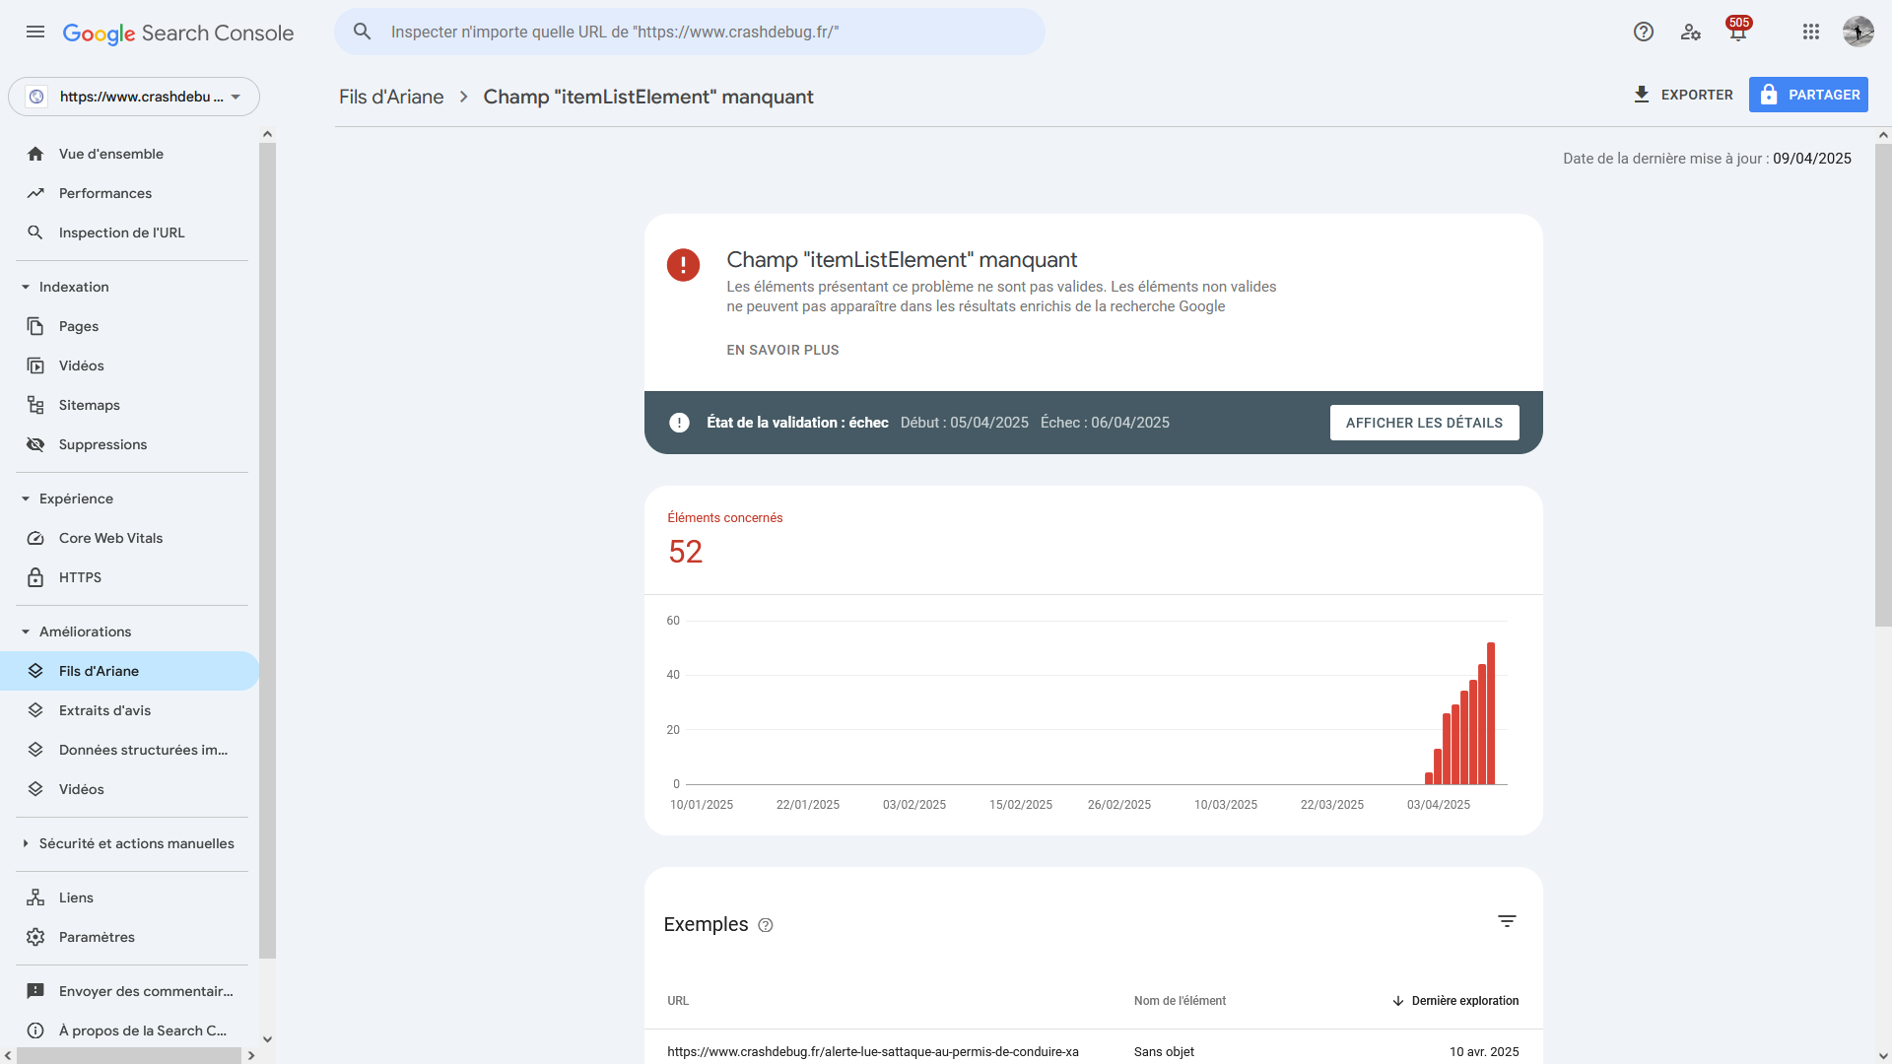Sort by Dernière exploration column
This screenshot has height=1064, width=1892.
coord(1463,1001)
